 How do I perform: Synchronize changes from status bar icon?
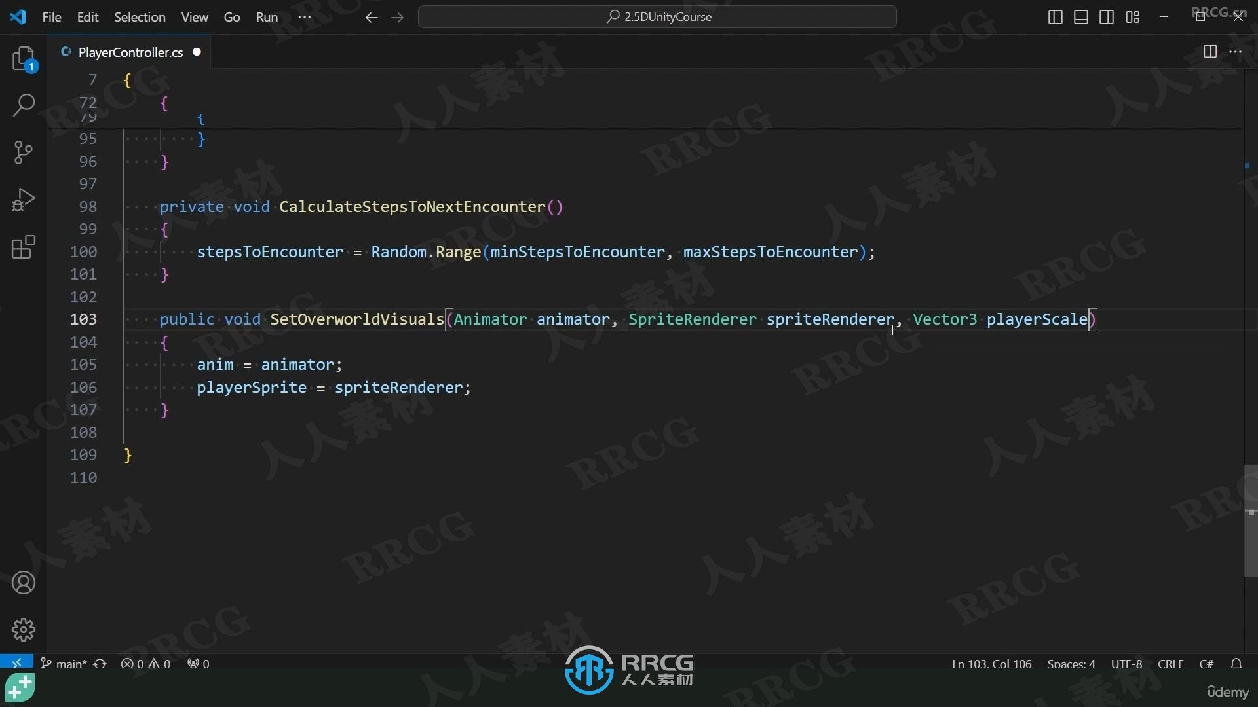coord(100,664)
